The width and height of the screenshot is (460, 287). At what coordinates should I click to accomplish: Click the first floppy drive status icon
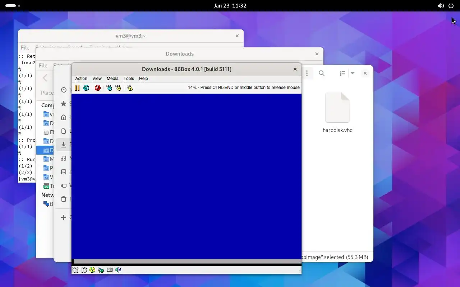point(75,270)
